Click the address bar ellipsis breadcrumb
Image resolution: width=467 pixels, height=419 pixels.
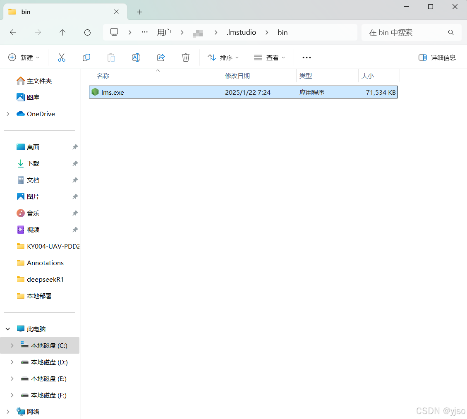click(144, 32)
